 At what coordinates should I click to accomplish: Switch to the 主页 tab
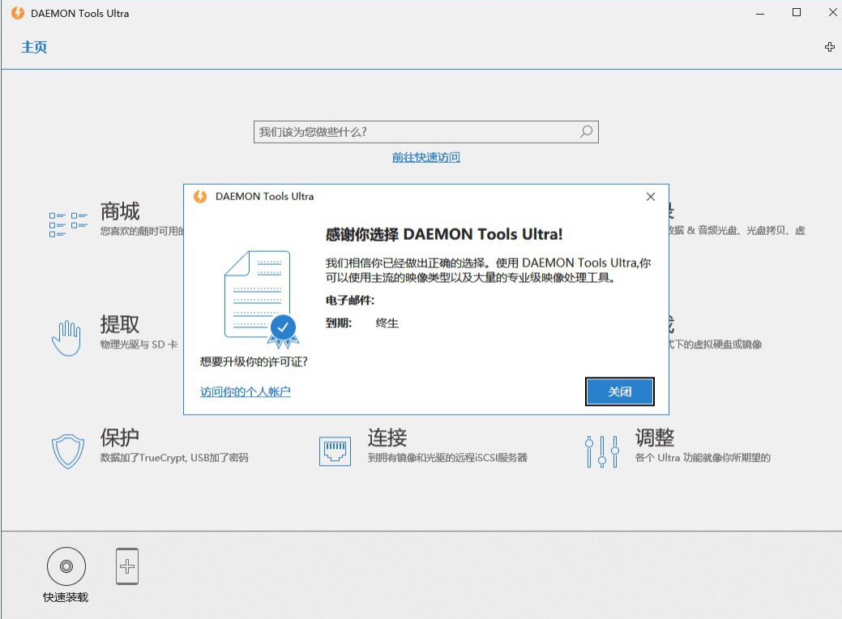(x=34, y=47)
